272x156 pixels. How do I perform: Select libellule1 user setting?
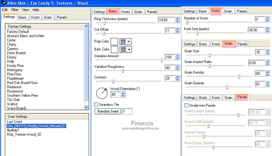tap(13, 130)
